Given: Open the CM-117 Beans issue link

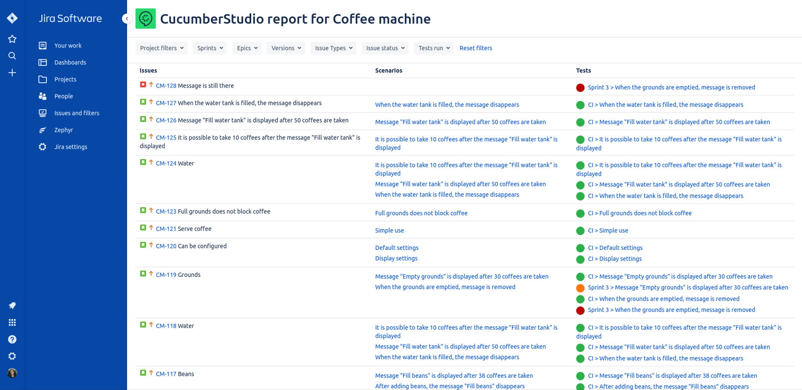Looking at the screenshot, I should [x=166, y=374].
